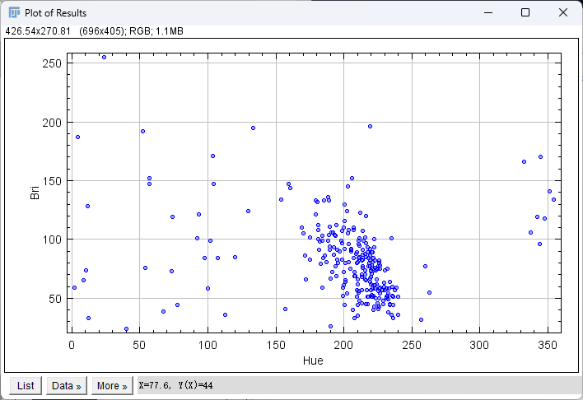Close the Plot of Results window

pyautogui.click(x=563, y=12)
